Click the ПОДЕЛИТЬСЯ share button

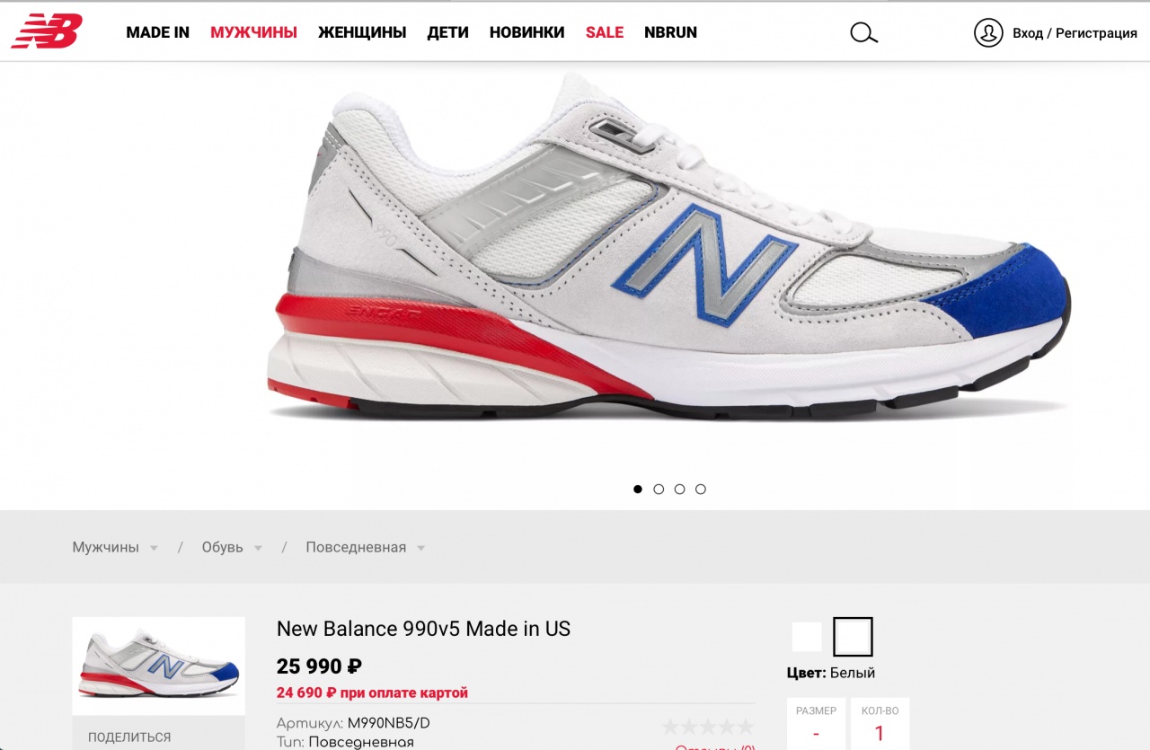tap(129, 737)
